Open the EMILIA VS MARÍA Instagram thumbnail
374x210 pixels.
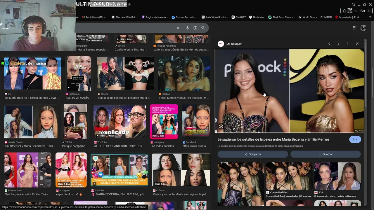79,73
